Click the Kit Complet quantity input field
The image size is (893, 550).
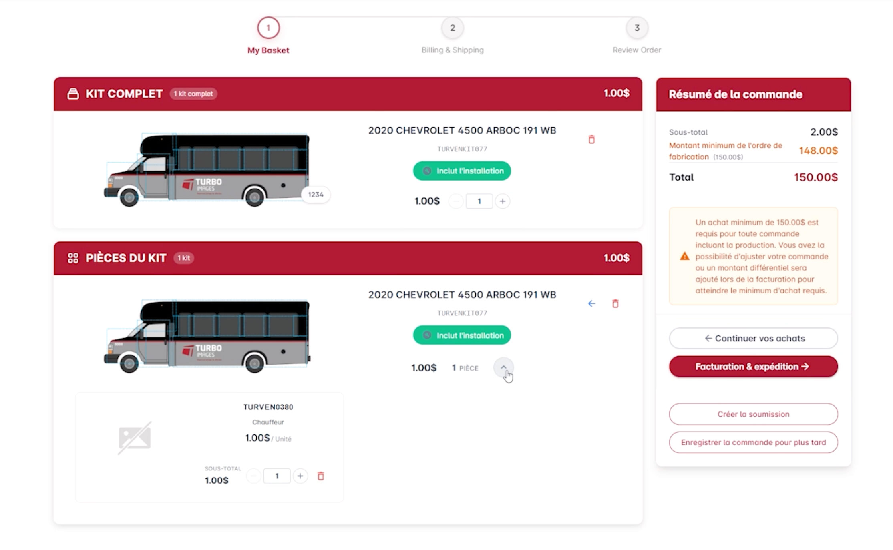coord(479,201)
